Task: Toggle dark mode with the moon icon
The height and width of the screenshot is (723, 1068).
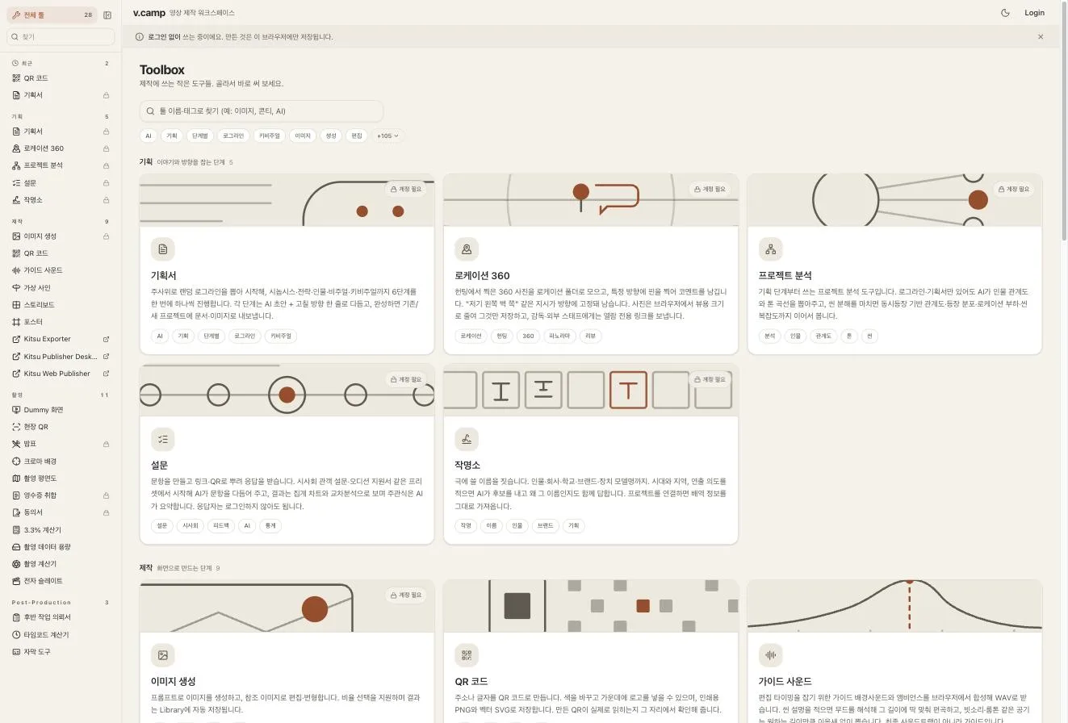Action: (1005, 13)
